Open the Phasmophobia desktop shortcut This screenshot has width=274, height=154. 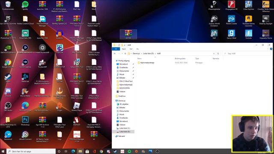coord(214,6)
